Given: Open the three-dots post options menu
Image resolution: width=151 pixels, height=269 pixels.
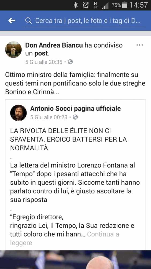Looking at the screenshot, I should tap(139, 45).
